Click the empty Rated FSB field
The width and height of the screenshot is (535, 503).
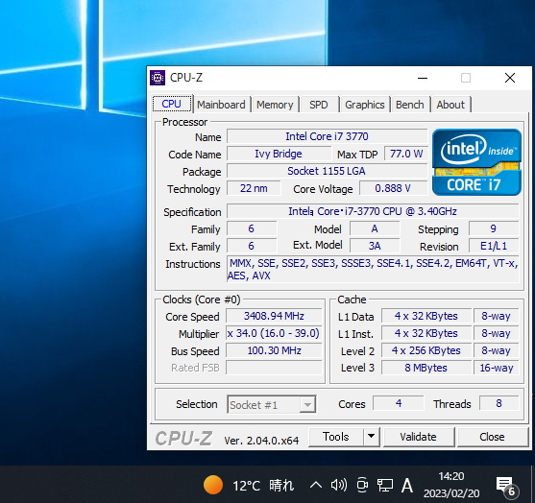point(274,368)
